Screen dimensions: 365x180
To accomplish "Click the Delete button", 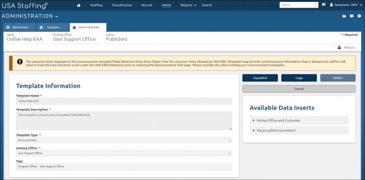I will (338, 78).
